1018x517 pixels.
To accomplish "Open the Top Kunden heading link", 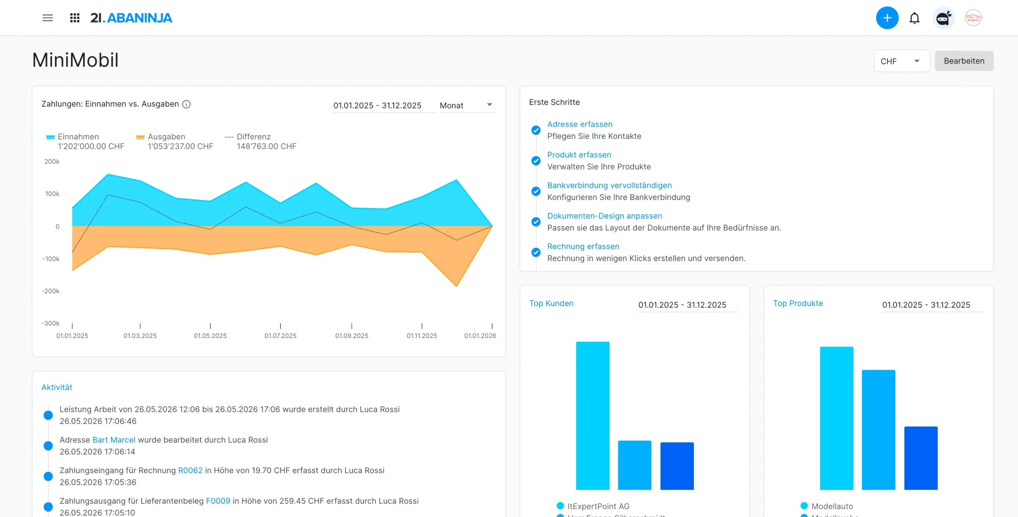I will tap(551, 303).
